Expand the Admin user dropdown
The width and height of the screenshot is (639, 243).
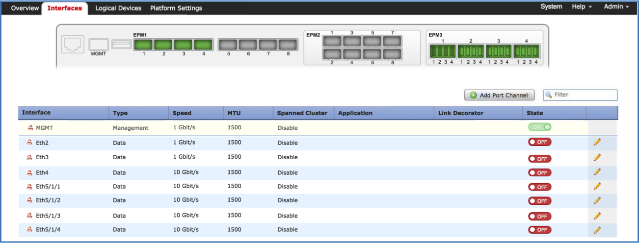pos(616,7)
